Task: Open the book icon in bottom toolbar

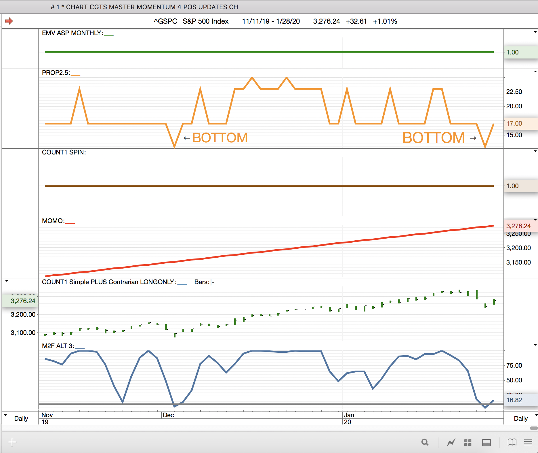Action: click(512, 442)
